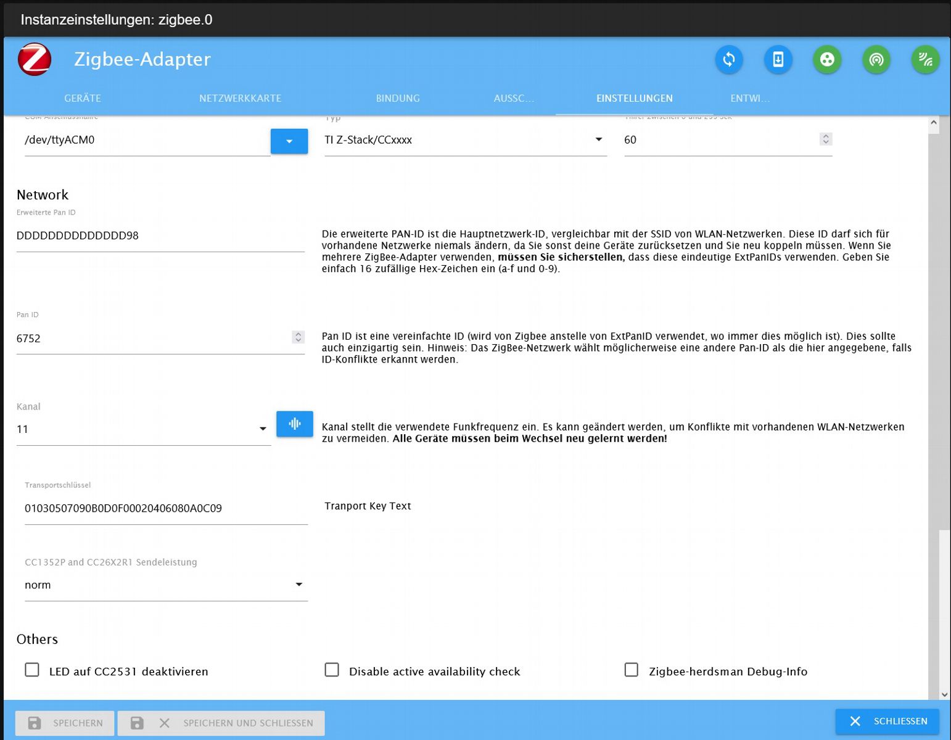
Task: Click the Zigbee-Adapter title text
Action: 142,59
